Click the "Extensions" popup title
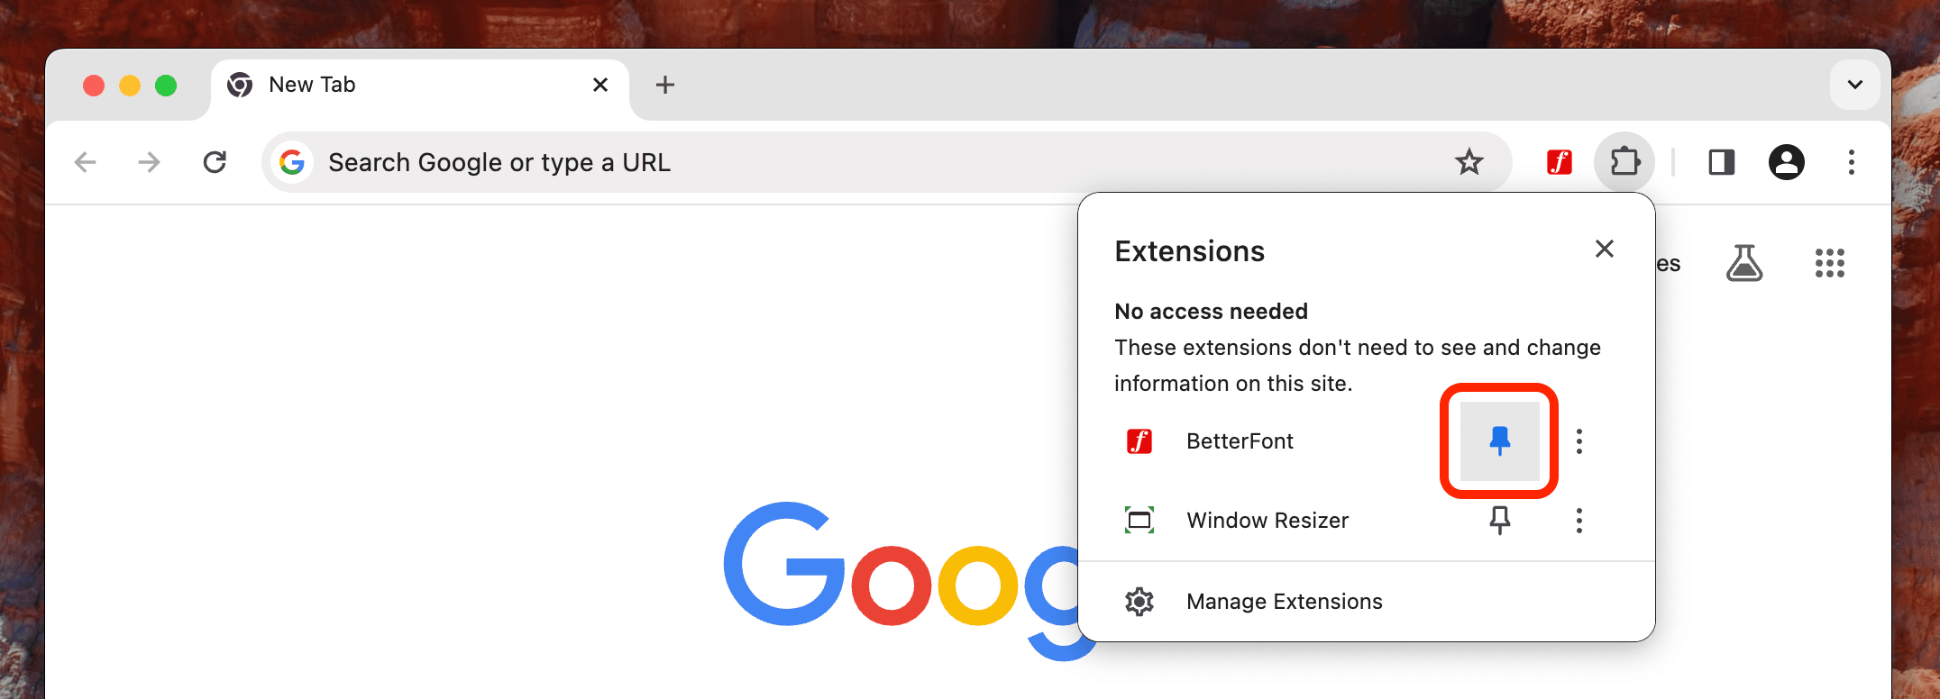The height and width of the screenshot is (699, 1940). coord(1189,251)
